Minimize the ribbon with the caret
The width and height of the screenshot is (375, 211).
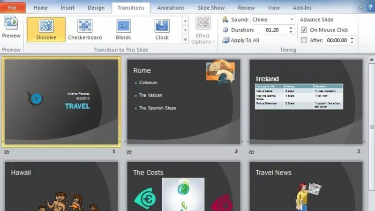pos(360,8)
